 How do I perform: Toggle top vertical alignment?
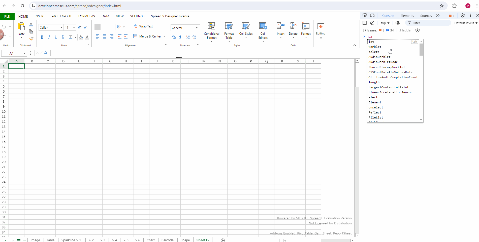tap(98, 27)
